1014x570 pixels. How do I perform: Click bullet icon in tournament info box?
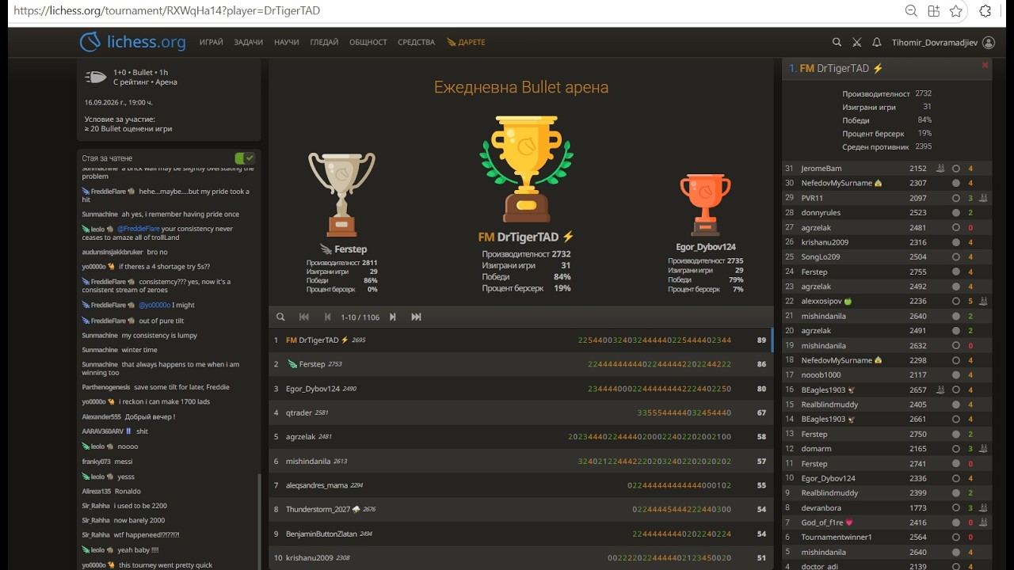click(x=96, y=77)
